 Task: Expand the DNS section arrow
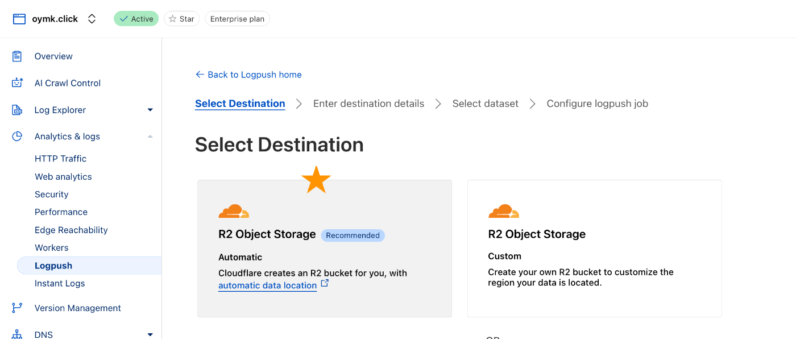pos(150,334)
